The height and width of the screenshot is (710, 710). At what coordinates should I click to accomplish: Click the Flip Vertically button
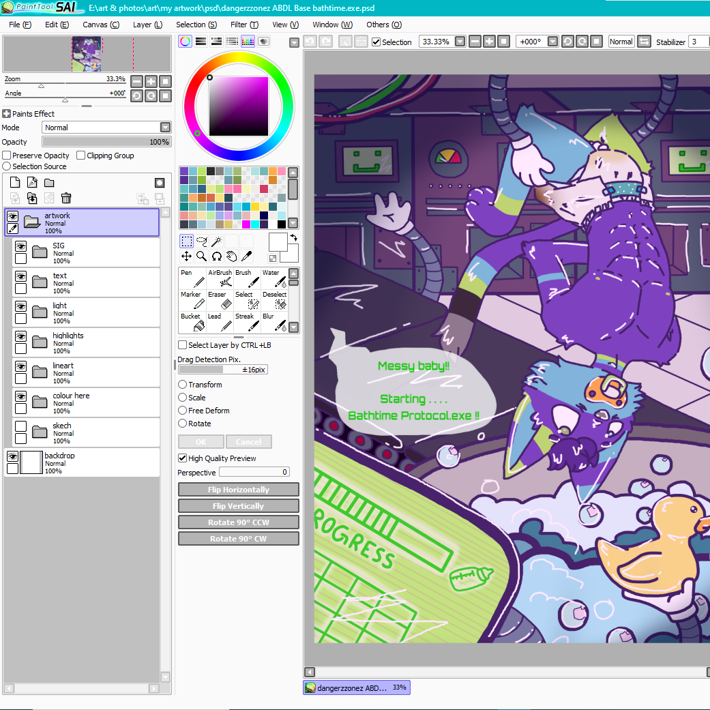click(x=239, y=506)
